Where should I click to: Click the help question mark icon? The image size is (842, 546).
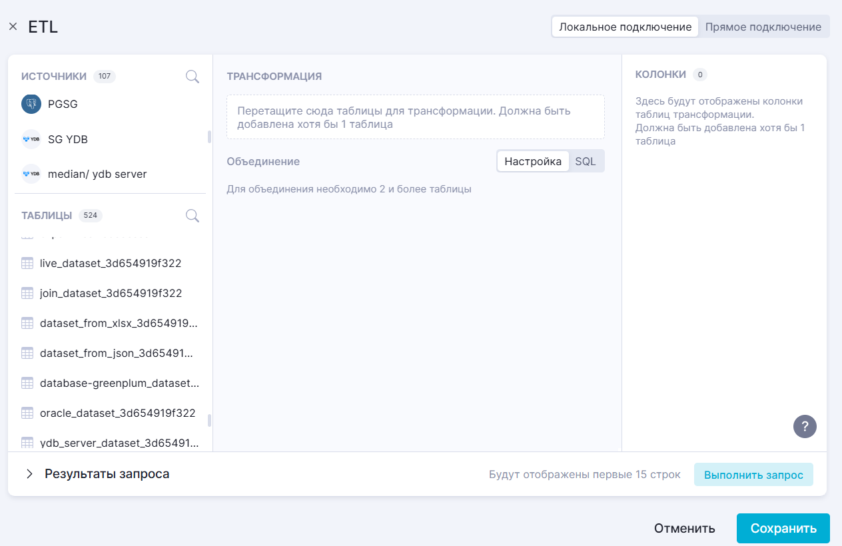(805, 426)
